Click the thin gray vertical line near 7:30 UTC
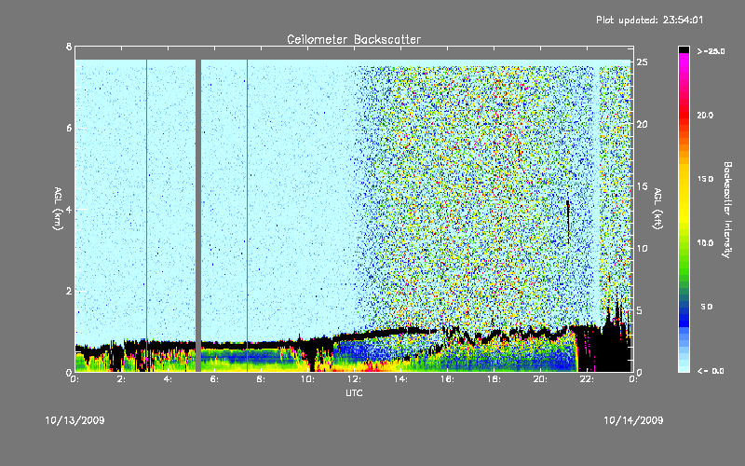The width and height of the screenshot is (745, 466). pos(247,215)
